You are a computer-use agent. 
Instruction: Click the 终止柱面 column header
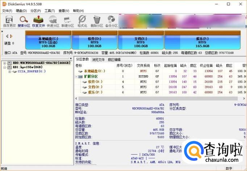pyautogui.click(x=206, y=66)
